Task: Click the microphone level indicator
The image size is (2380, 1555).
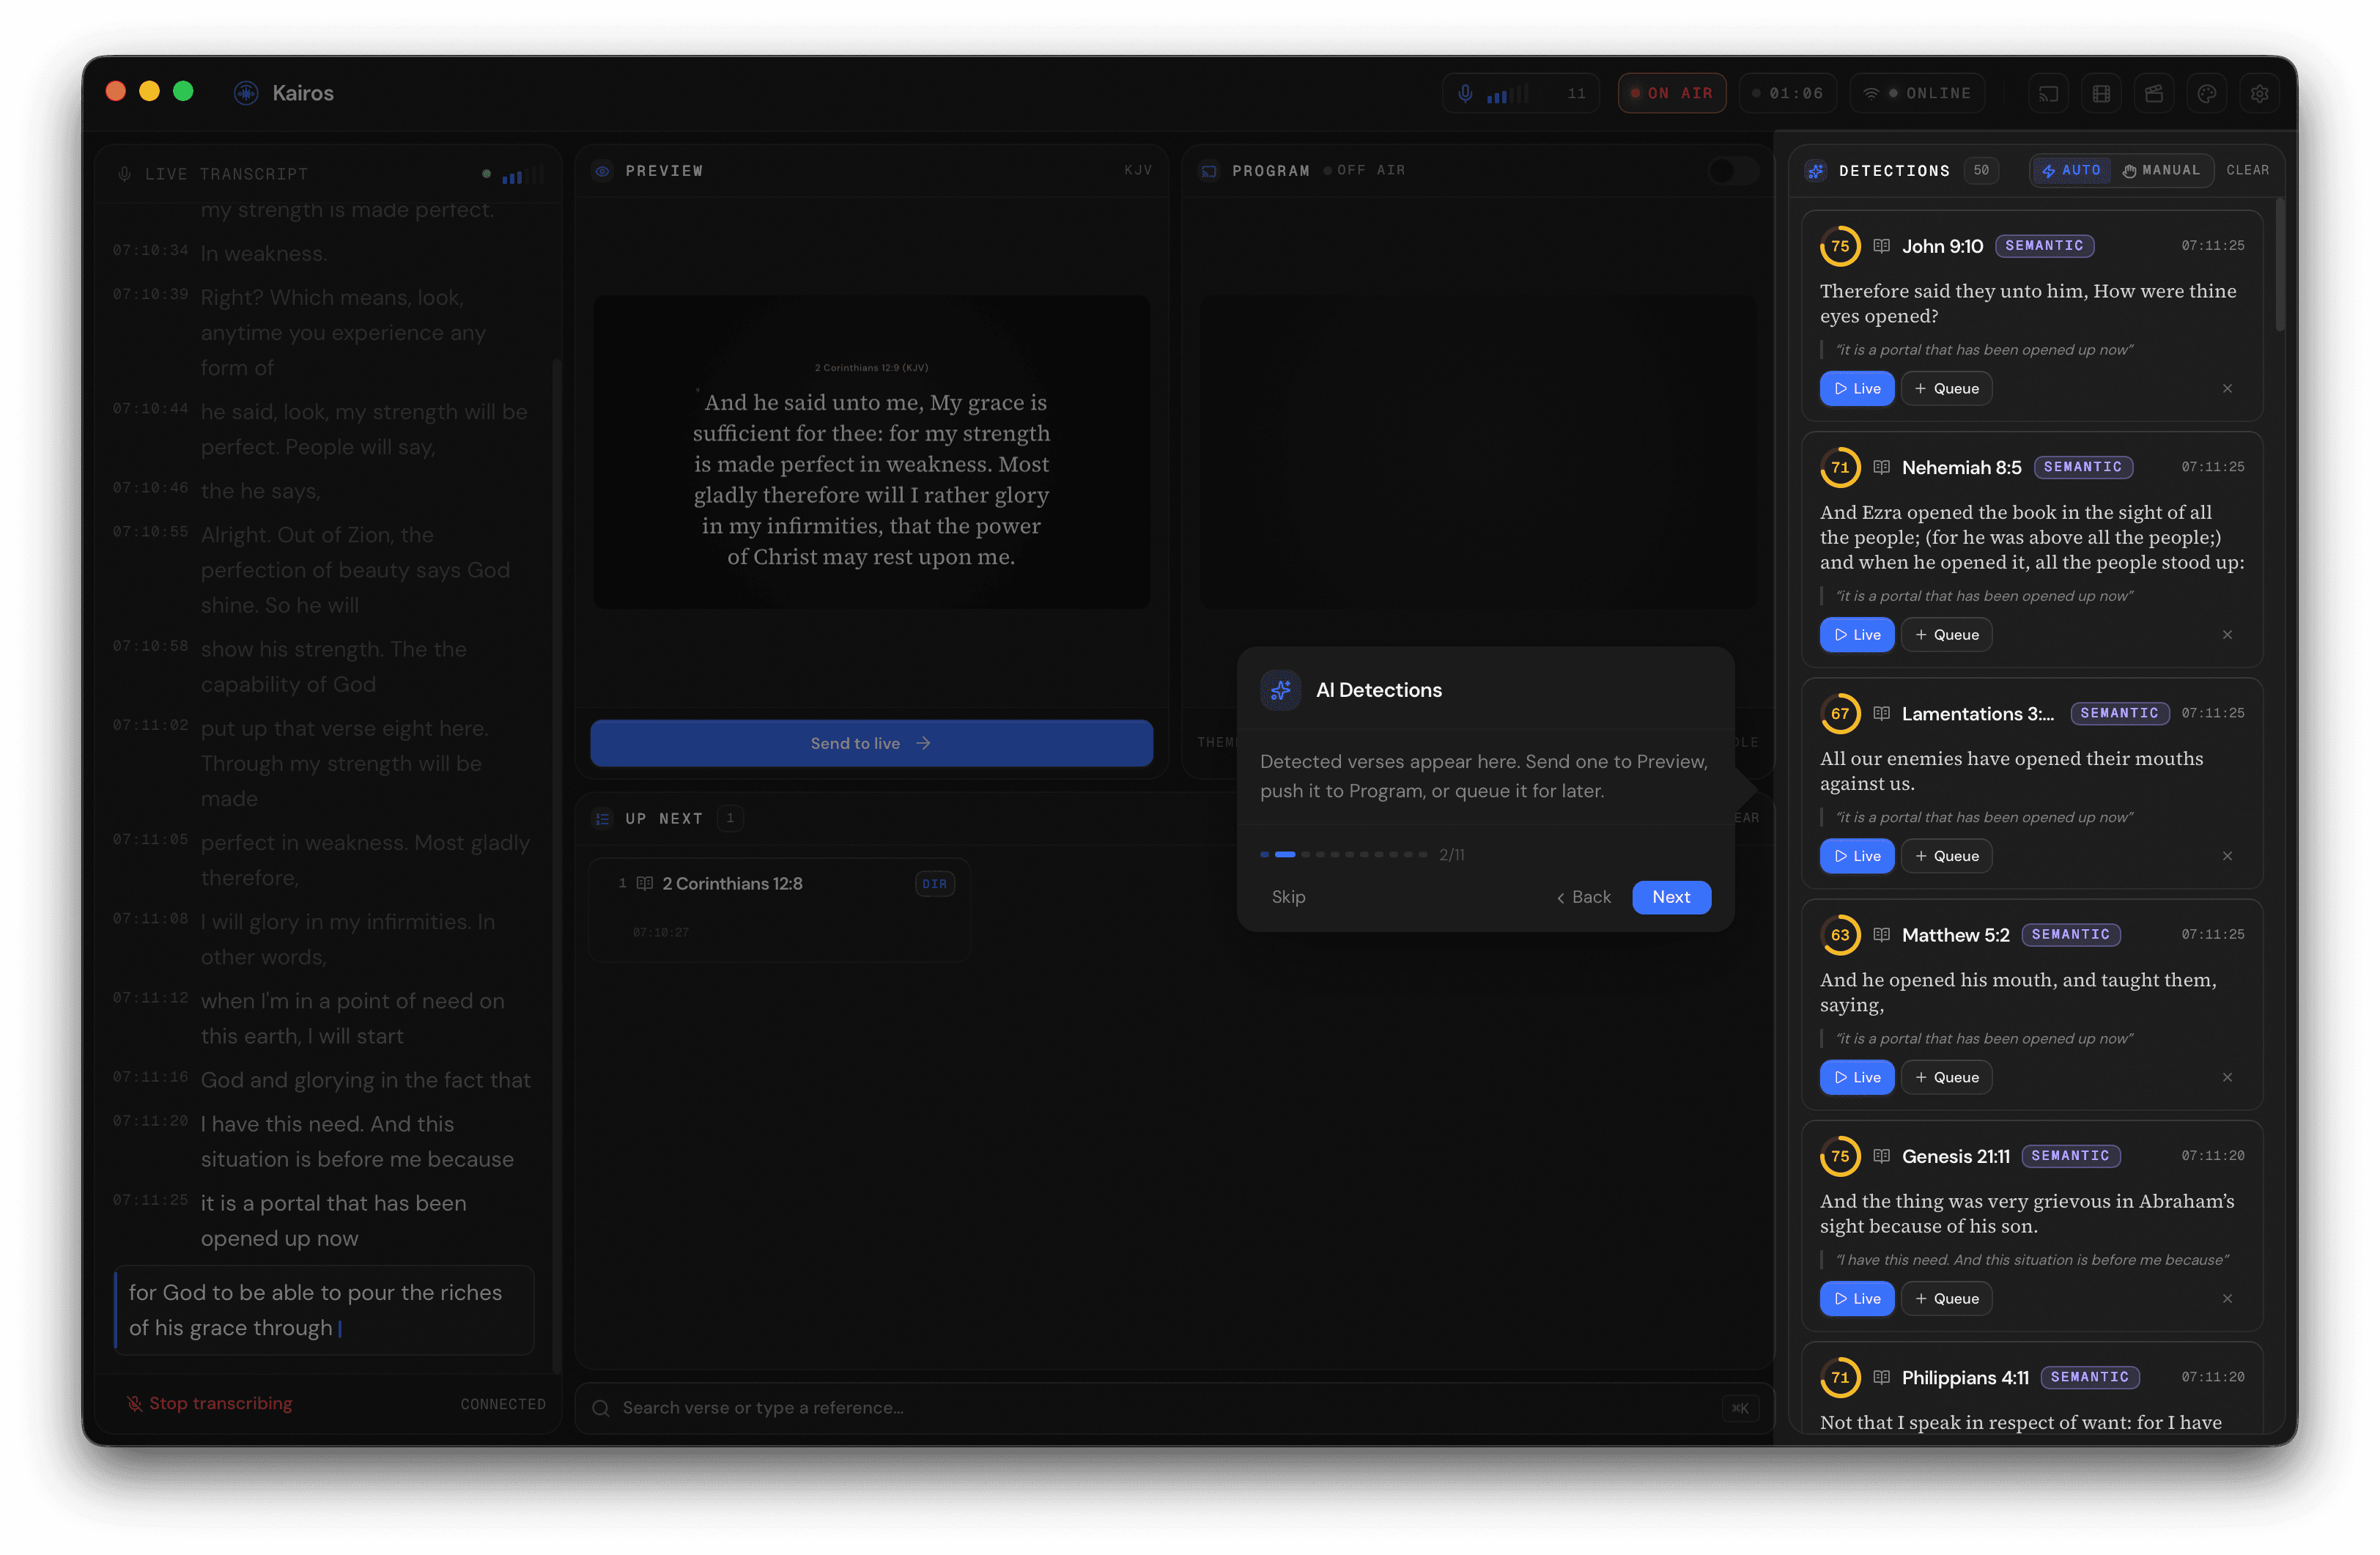Action: (x=1521, y=93)
